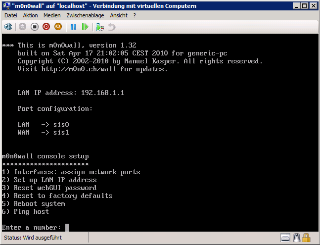Click the orange Save state icon

tap(58, 27)
